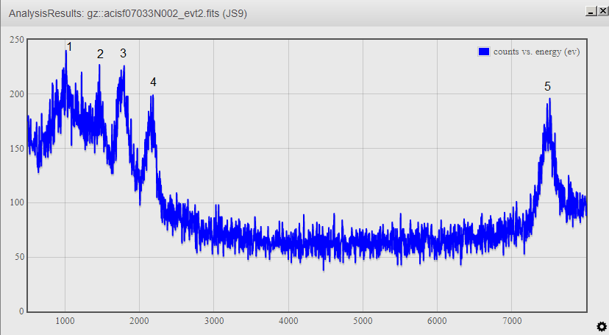
Task: Select the peak label 5 annotation
Action: (547, 87)
